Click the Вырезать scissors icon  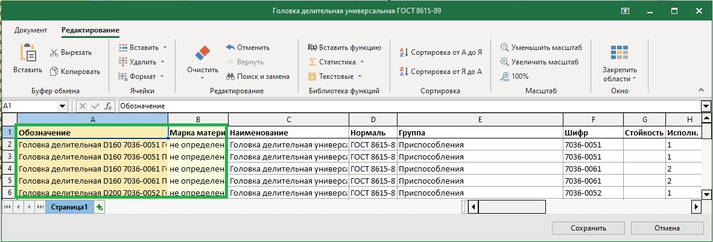[54, 52]
